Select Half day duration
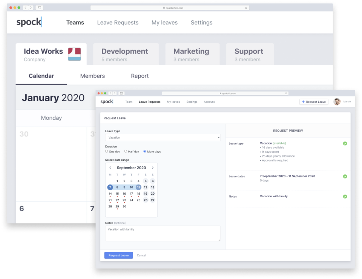 [126, 151]
